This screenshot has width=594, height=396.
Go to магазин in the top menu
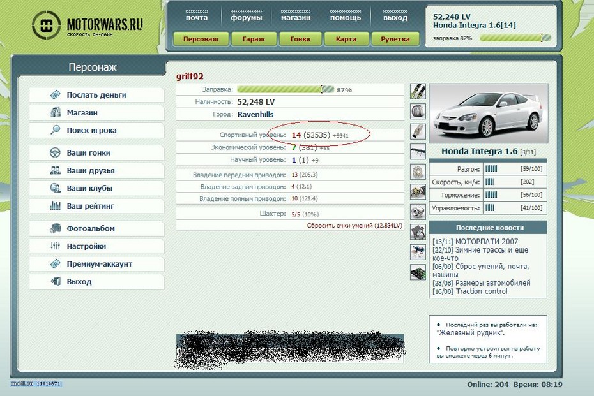click(x=296, y=17)
